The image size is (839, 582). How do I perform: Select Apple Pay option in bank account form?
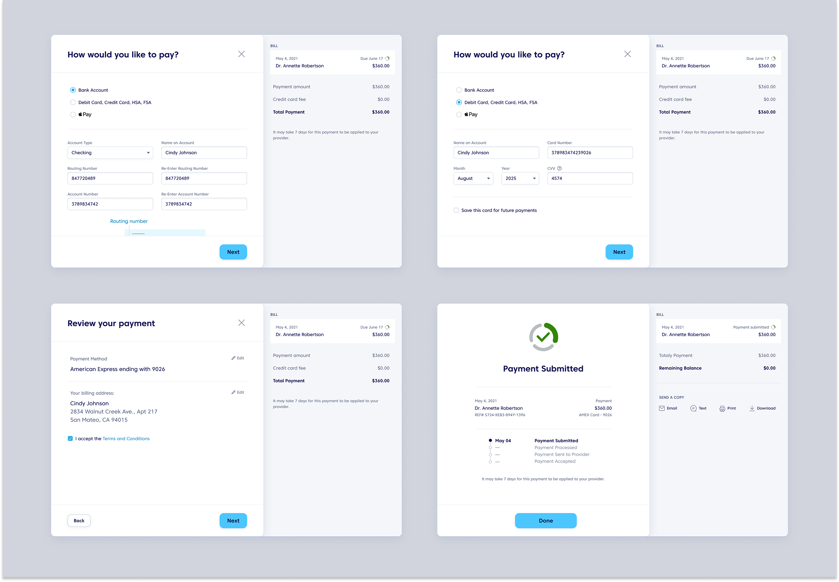[73, 114]
